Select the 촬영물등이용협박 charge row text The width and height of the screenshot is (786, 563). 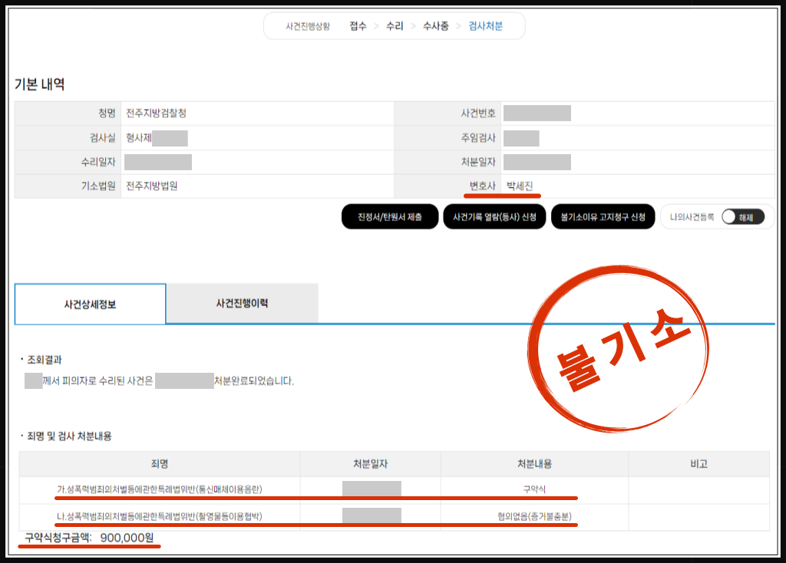(160, 516)
